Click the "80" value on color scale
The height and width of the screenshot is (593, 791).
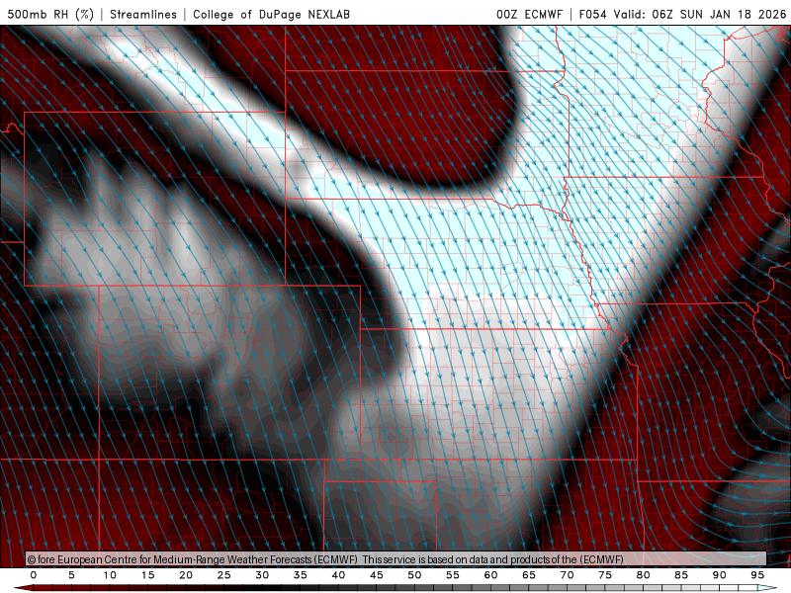[644, 575]
